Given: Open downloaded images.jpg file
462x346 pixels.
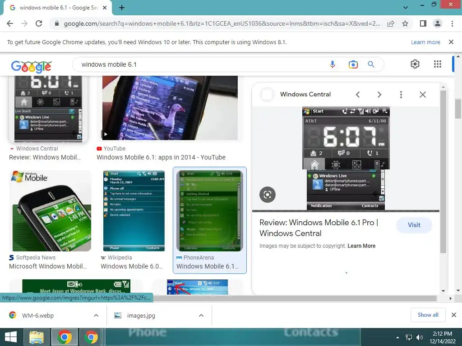Looking at the screenshot, I should 141,316.
